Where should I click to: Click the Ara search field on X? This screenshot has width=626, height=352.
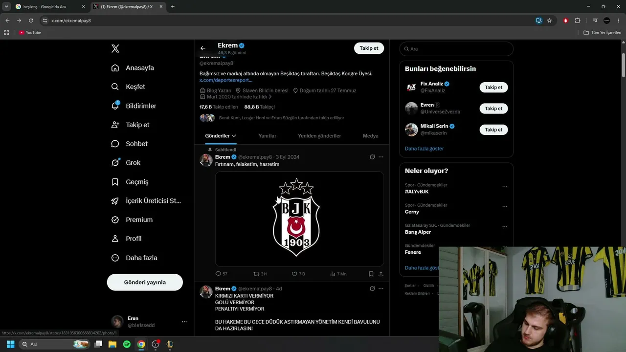(456, 49)
